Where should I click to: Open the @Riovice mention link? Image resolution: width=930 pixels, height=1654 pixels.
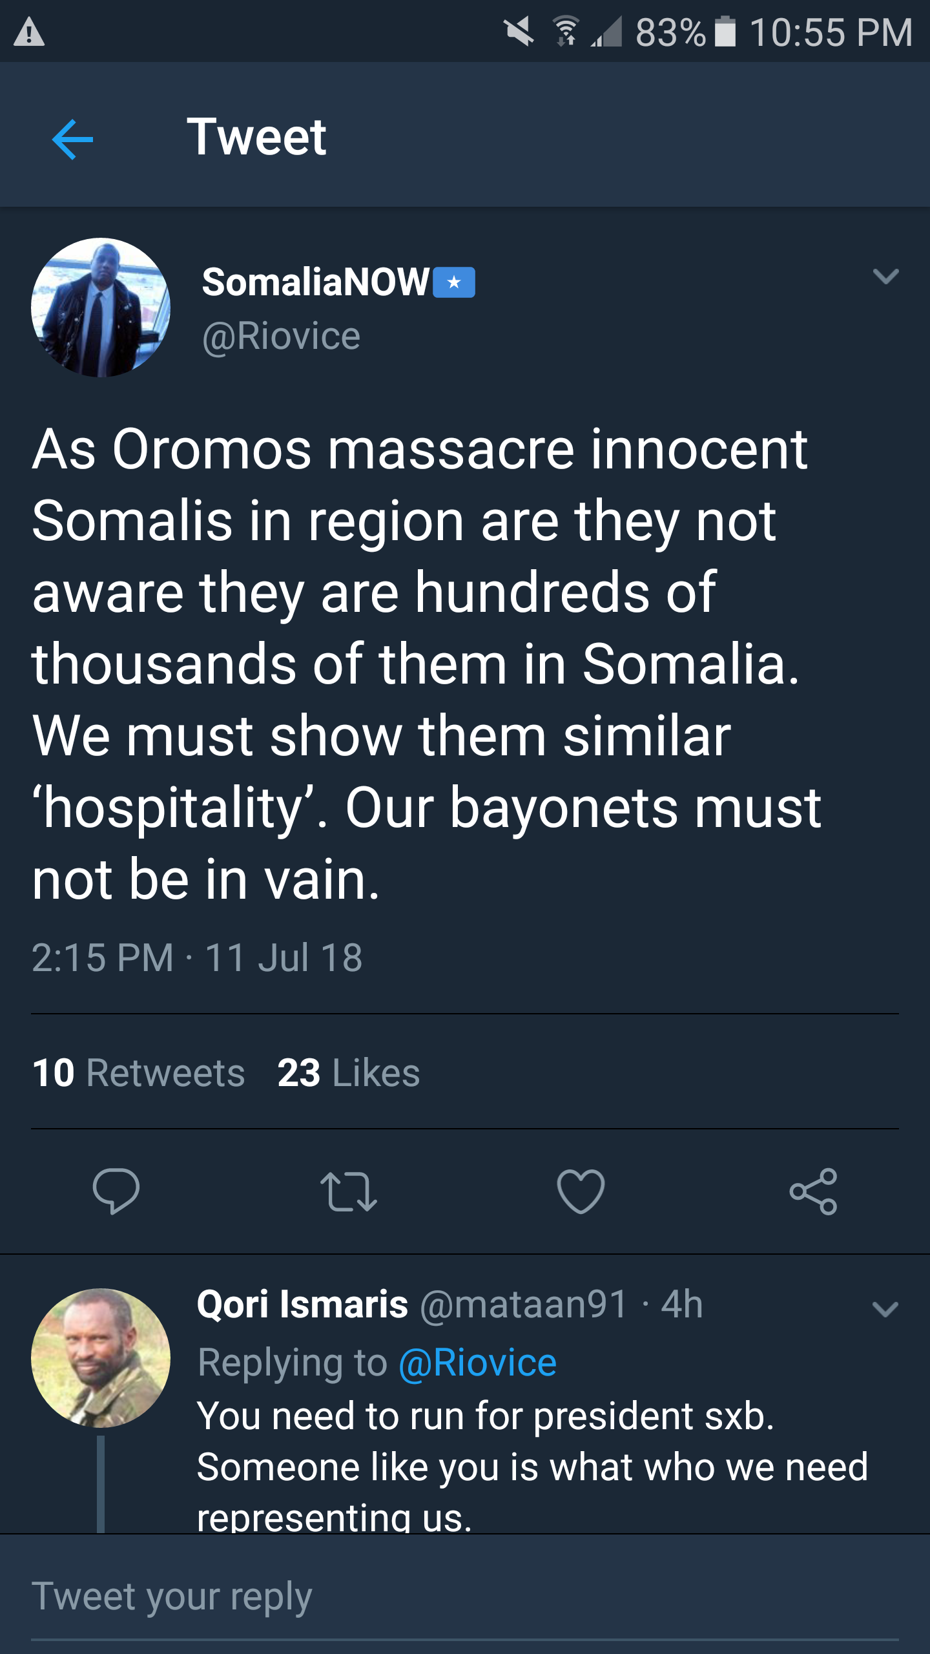[477, 1363]
